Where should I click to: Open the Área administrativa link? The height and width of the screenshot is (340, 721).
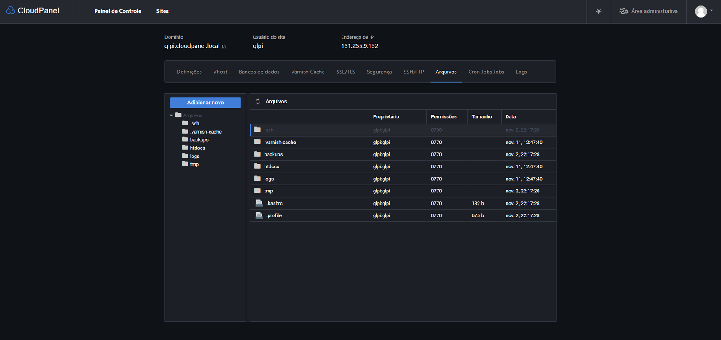click(648, 11)
